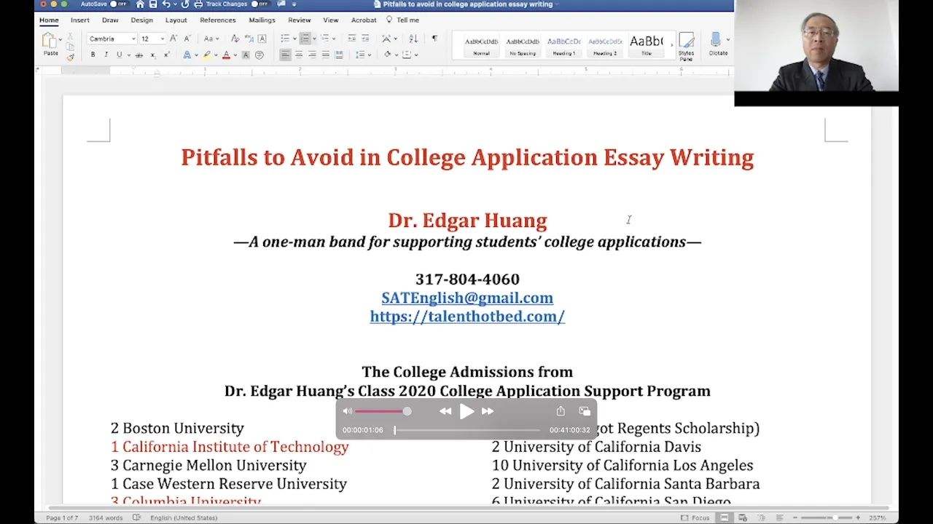Toggle AutoSave switch

point(120,4)
